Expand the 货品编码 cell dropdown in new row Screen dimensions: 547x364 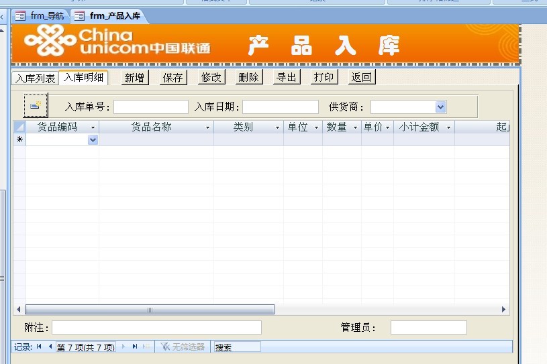(93, 140)
